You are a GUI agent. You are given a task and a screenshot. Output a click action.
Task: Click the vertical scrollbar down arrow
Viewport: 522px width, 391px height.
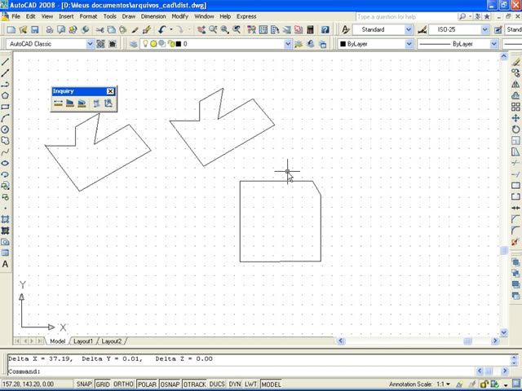[504, 332]
